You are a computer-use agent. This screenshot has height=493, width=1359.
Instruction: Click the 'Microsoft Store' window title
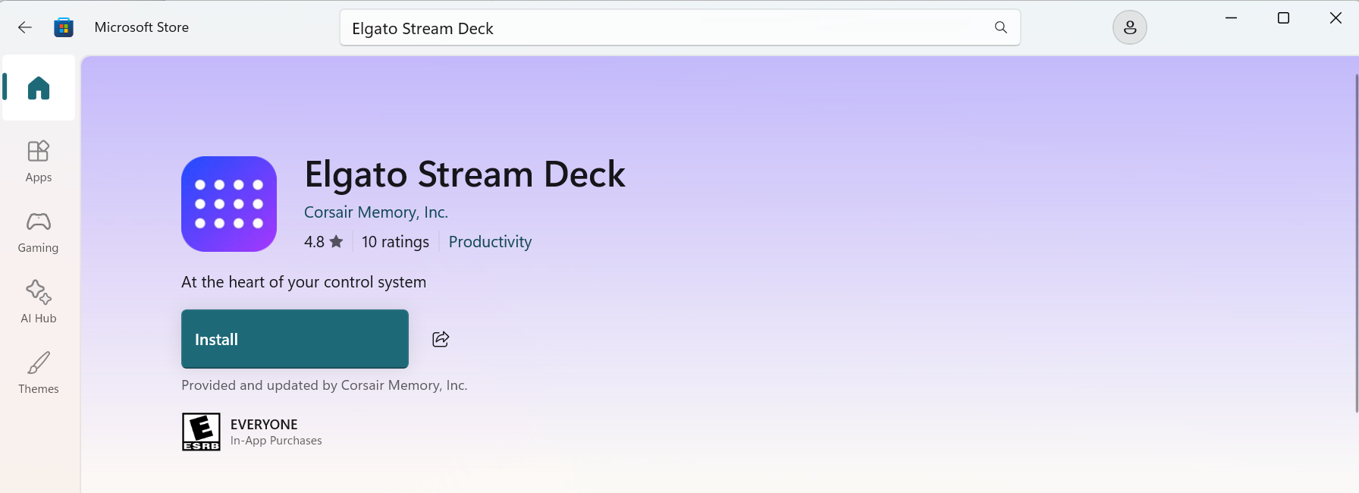coord(142,27)
